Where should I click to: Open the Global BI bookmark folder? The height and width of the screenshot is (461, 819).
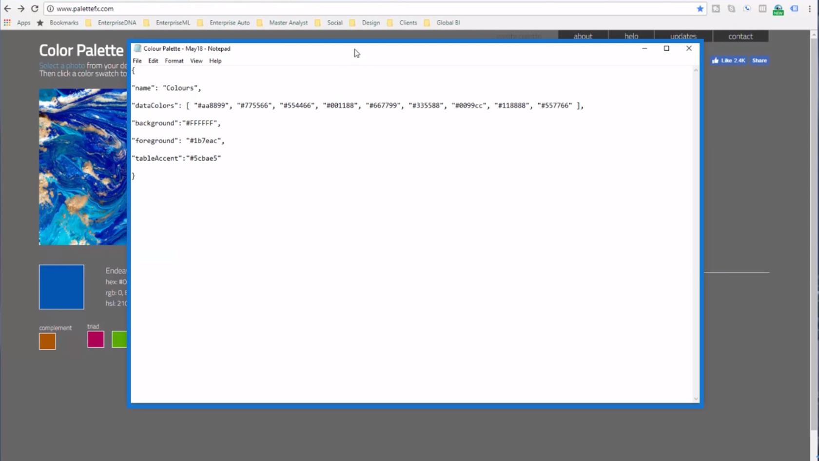[442, 23]
